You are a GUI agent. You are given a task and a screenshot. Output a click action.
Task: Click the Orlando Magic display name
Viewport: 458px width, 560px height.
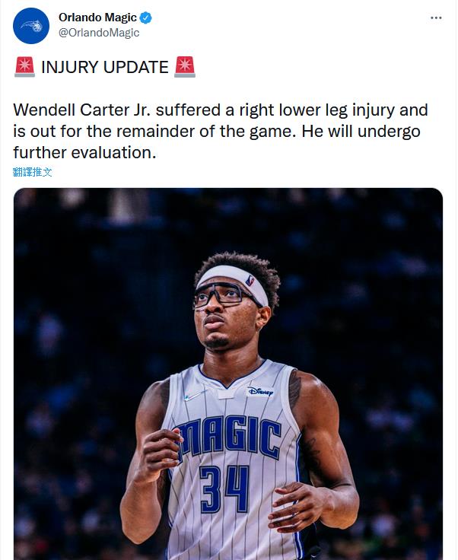pos(97,17)
